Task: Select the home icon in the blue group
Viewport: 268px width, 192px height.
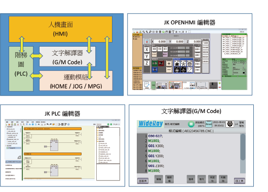Action: 177,64
